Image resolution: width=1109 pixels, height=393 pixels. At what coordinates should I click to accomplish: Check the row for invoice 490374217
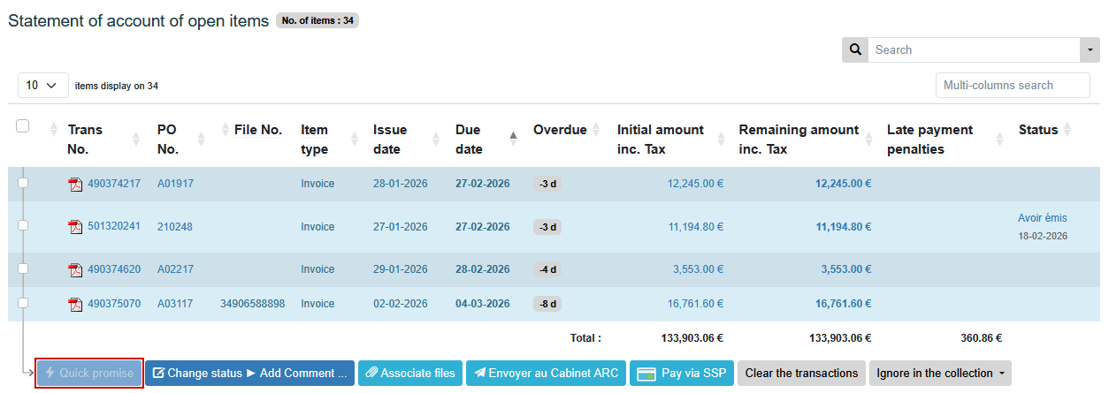click(x=23, y=183)
